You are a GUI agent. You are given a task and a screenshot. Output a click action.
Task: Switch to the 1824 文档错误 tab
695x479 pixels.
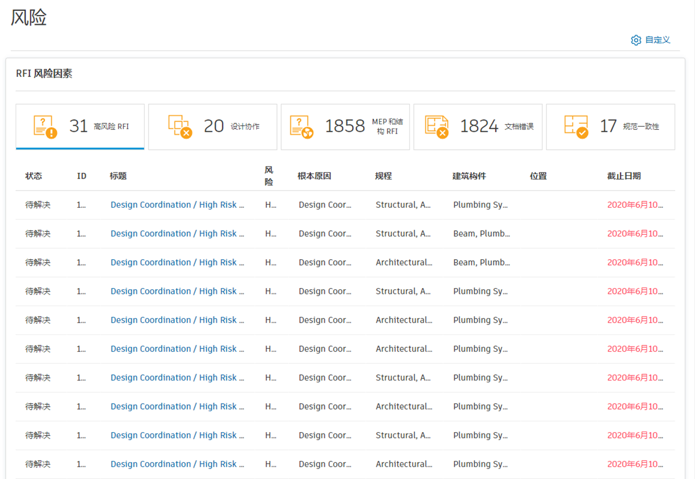[478, 127]
